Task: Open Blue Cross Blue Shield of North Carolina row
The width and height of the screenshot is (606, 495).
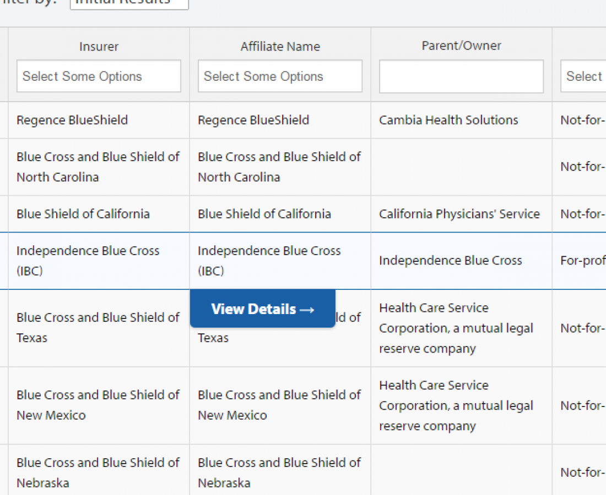Action: (98, 167)
